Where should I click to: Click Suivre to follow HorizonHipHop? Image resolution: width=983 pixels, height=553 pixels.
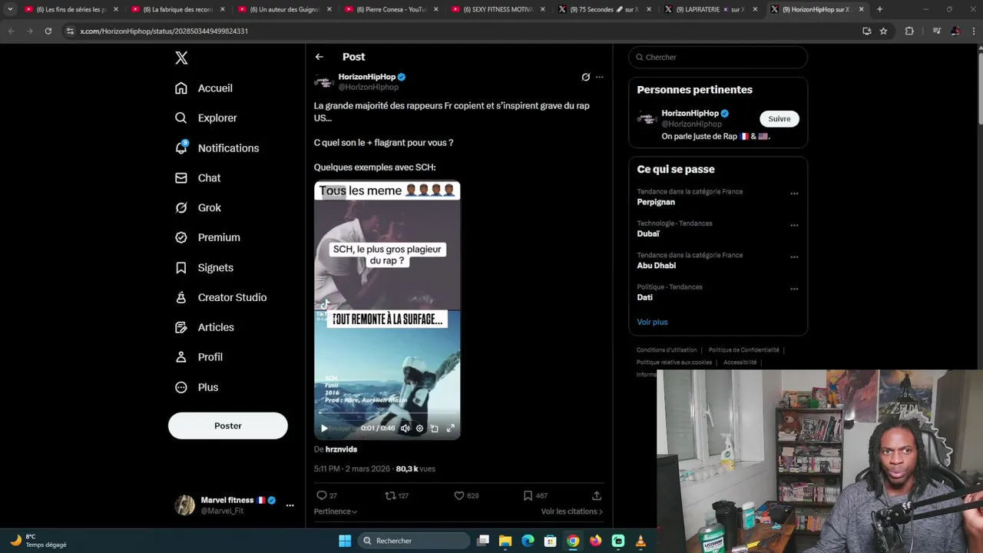tap(779, 119)
